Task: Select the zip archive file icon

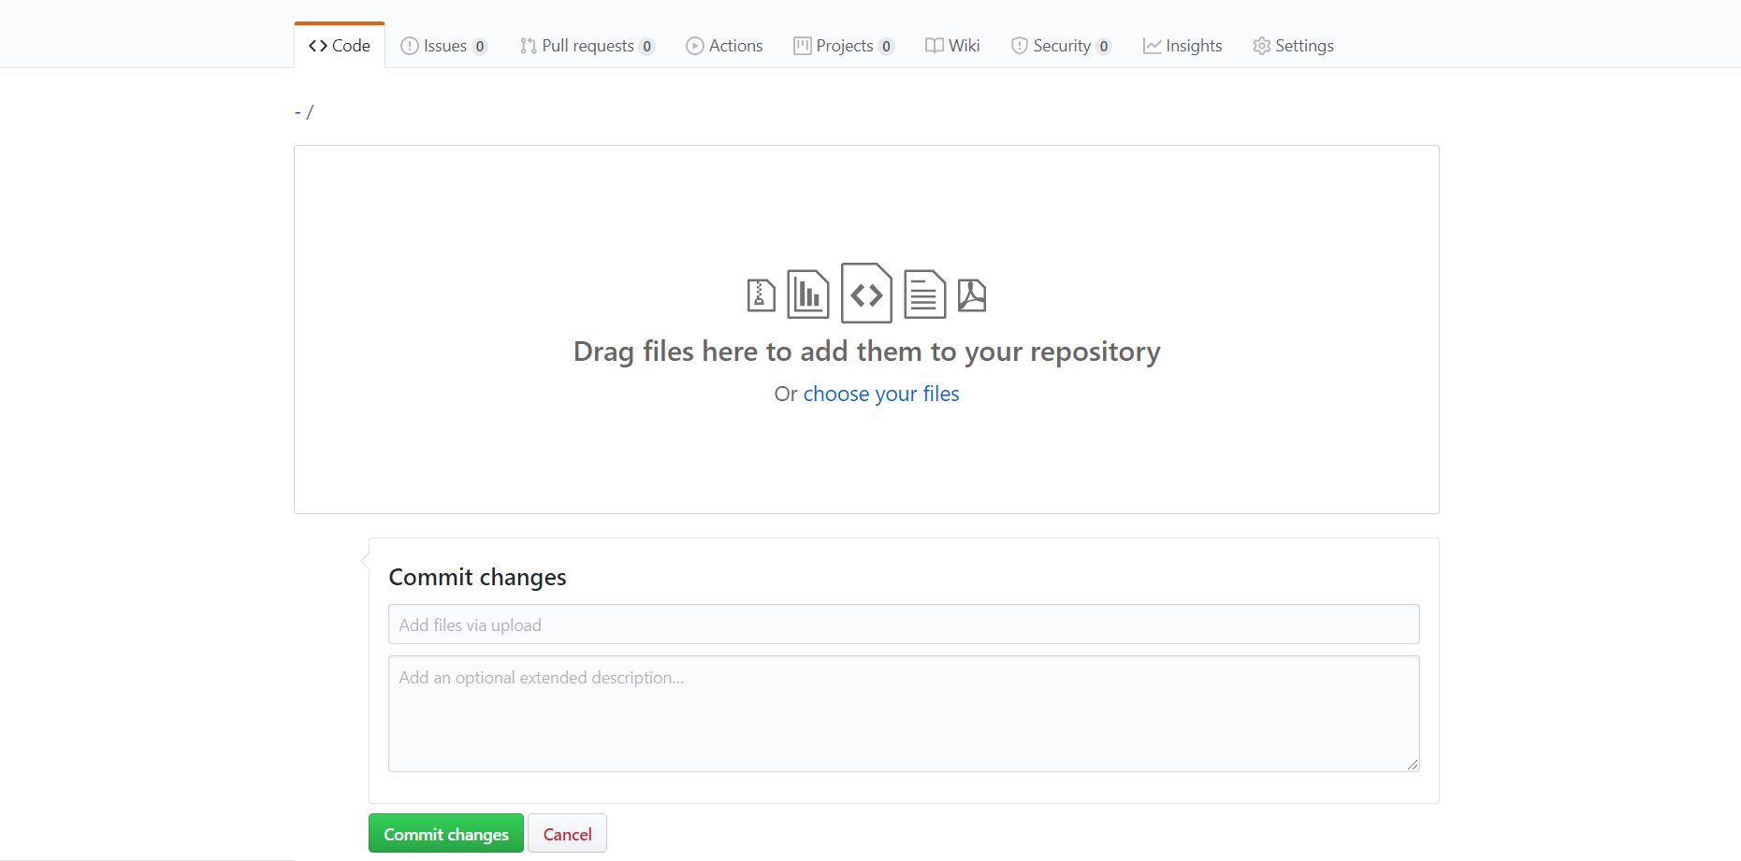Action: pos(761,293)
